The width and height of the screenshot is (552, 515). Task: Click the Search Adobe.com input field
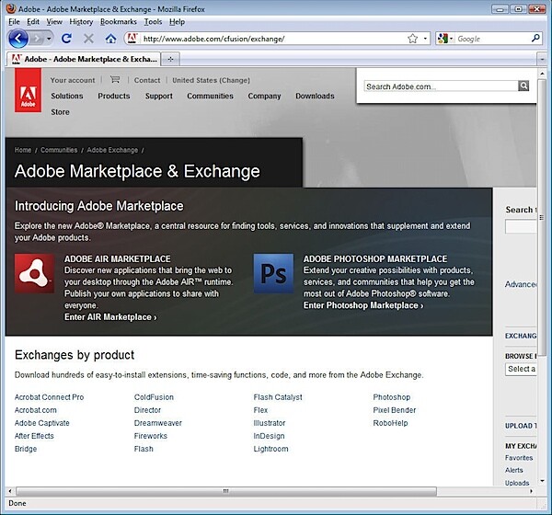point(441,86)
